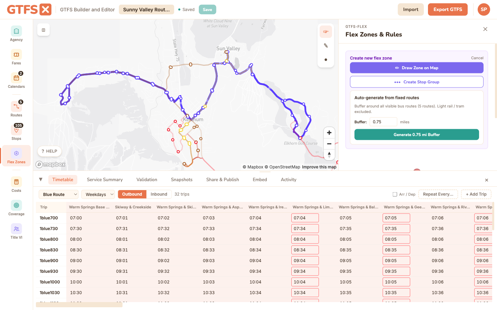This screenshot has height=310, width=497.
Task: Open the Agency section in sidebar
Action: (x=16, y=34)
